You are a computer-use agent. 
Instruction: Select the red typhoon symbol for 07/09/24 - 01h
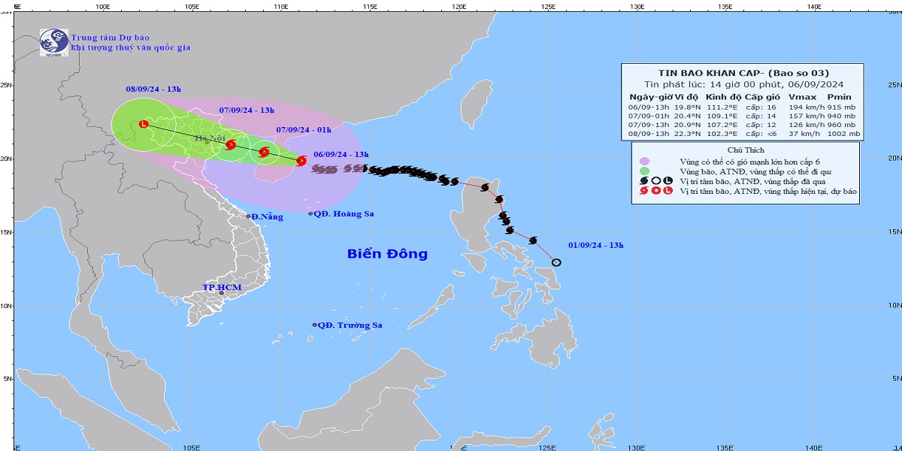(264, 152)
